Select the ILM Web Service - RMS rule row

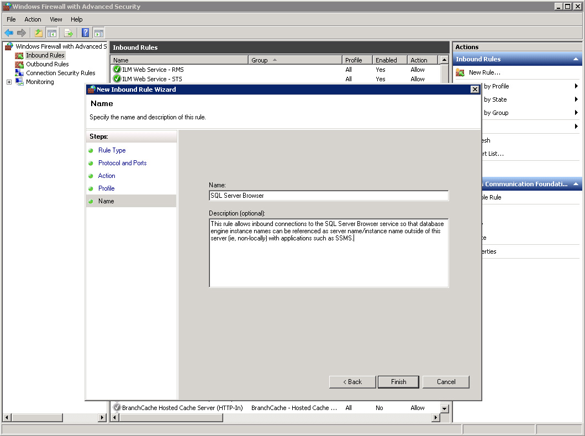tap(275, 70)
